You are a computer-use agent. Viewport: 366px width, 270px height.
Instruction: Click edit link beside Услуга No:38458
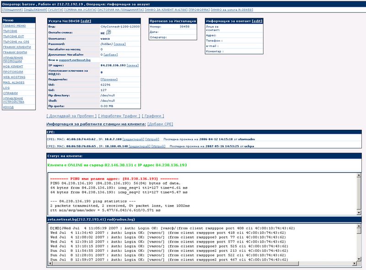86,21
